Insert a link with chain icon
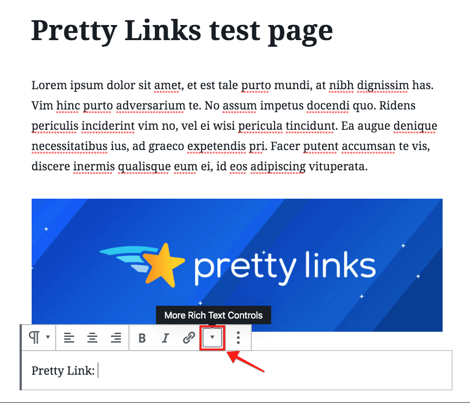The image size is (470, 403). click(x=189, y=338)
